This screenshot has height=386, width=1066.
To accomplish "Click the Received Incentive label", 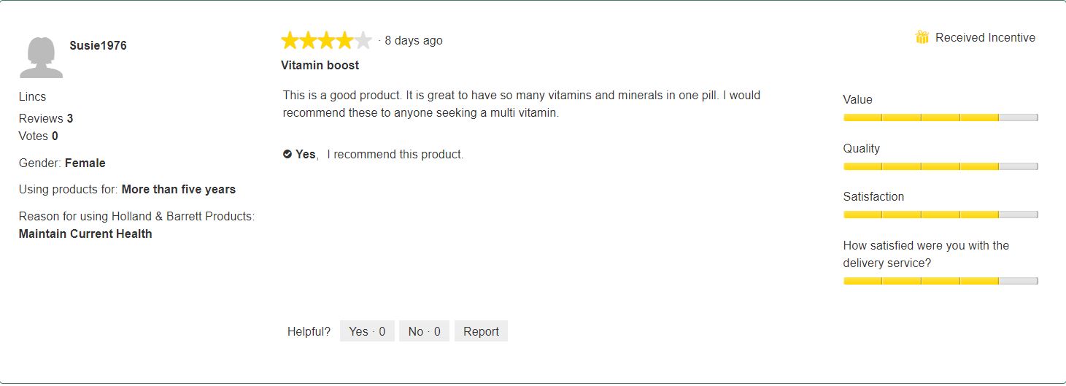I will (x=985, y=37).
